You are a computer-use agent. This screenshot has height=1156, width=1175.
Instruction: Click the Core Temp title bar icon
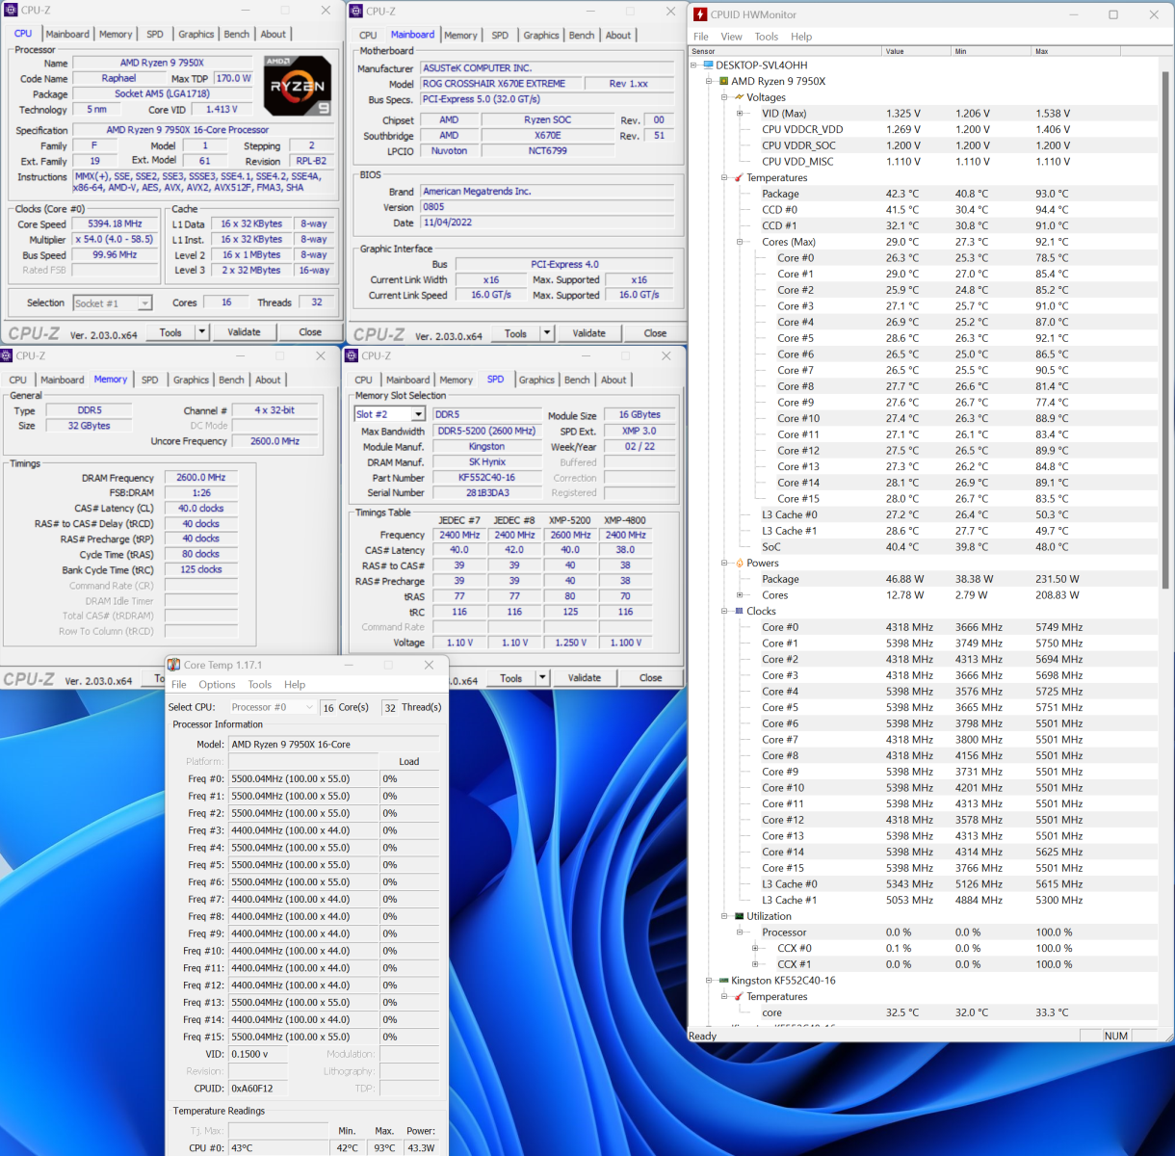click(x=173, y=665)
